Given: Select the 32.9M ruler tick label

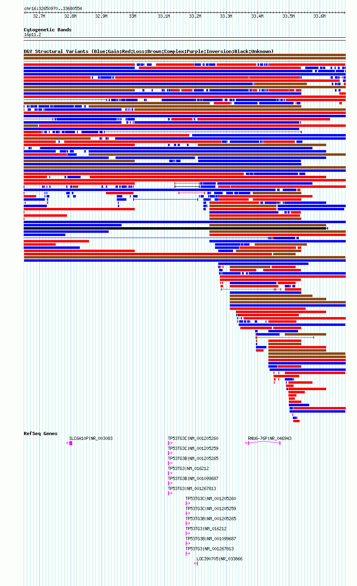Looking at the screenshot, I should [101, 16].
